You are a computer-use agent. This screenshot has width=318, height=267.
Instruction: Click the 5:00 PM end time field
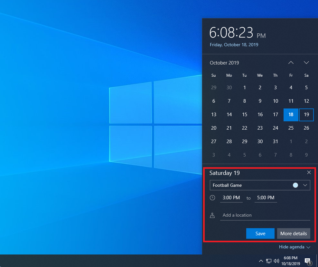266,198
